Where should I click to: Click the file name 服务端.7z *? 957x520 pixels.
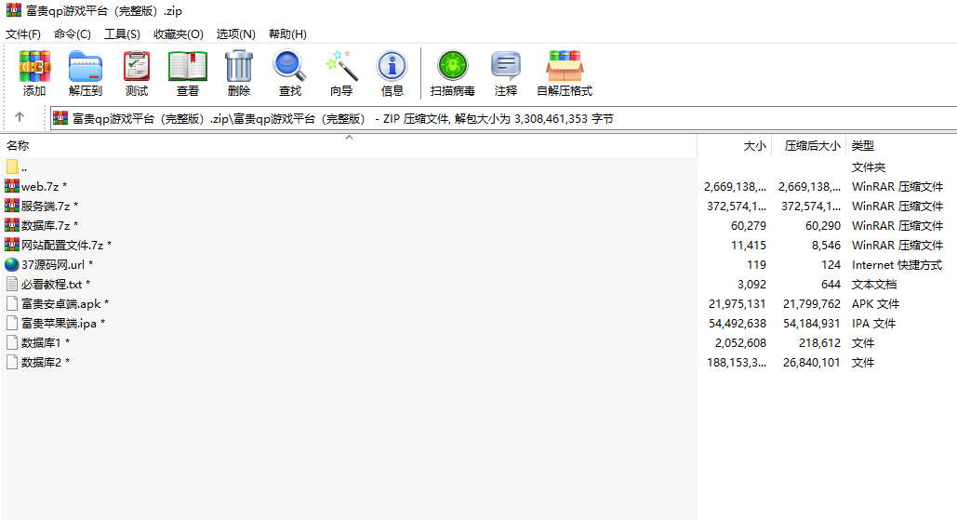click(49, 207)
